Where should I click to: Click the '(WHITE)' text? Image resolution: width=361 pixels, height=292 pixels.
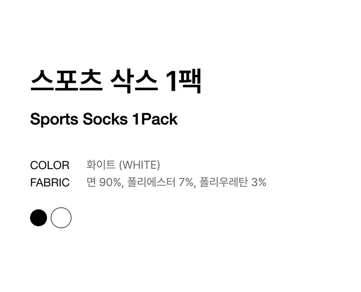pyautogui.click(x=139, y=165)
